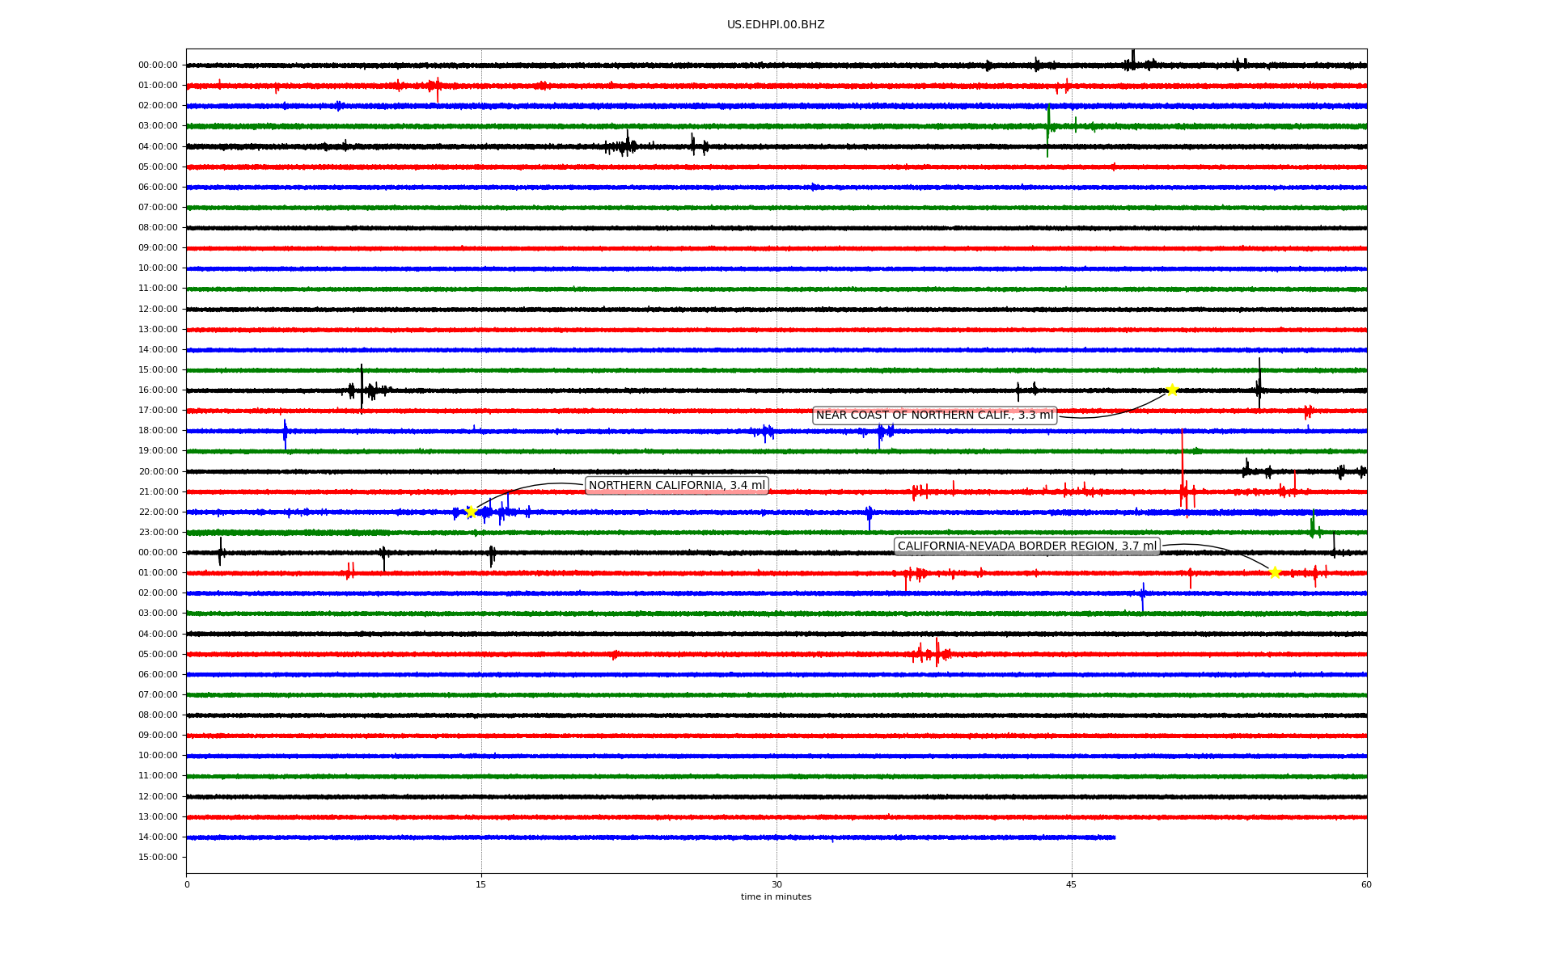The image size is (1553, 970).
Task: Click the x-axis tick label 15
Action: [x=481, y=884]
